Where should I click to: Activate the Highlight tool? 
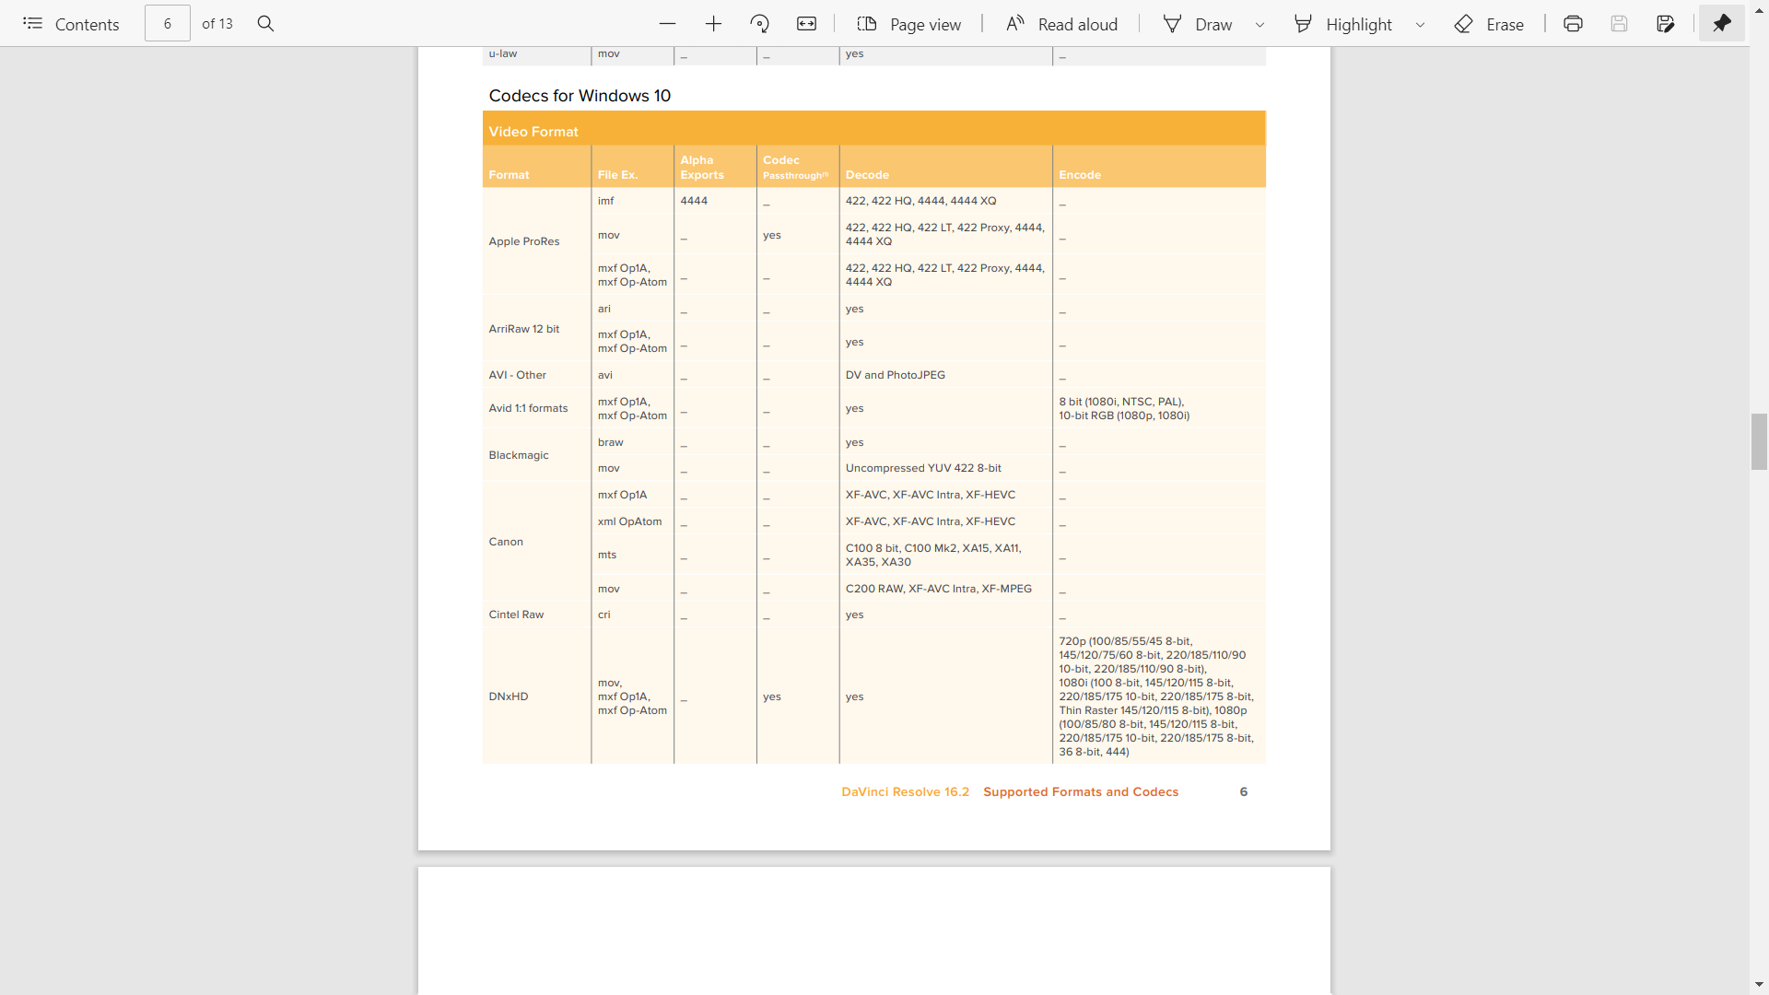pos(1343,24)
